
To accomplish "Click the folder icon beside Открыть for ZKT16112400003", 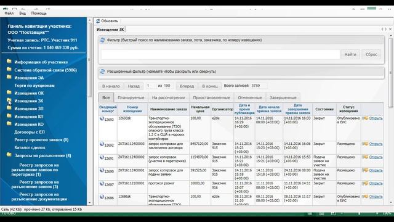I will tap(365, 144).
